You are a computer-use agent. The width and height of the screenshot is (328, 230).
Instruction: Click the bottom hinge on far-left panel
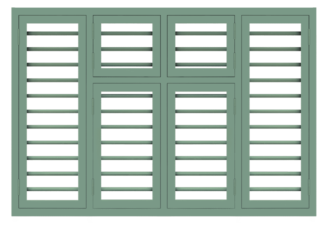point(19,187)
